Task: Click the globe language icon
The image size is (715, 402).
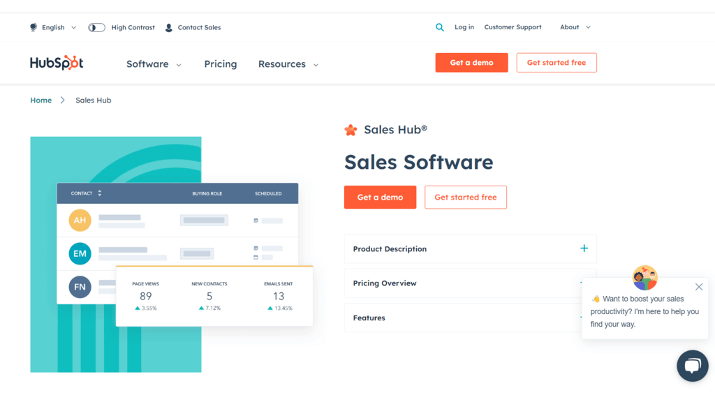Action: coord(34,27)
